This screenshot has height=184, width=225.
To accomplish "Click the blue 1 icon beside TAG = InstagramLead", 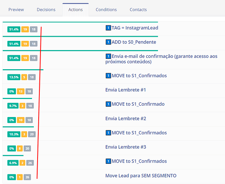I will click(x=108, y=28).
